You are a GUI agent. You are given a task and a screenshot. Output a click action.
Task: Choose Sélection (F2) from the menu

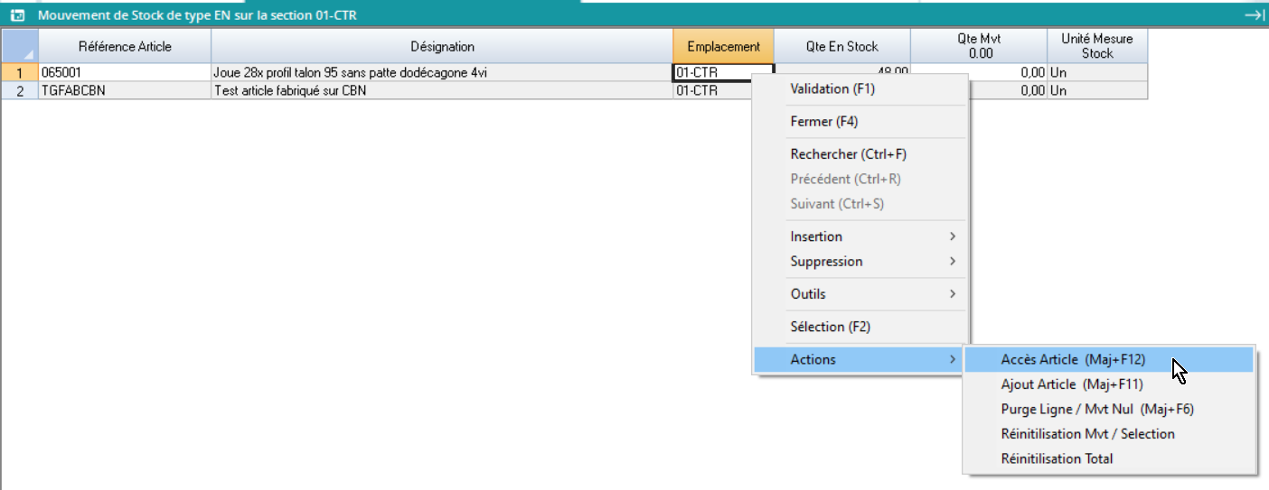coord(830,327)
